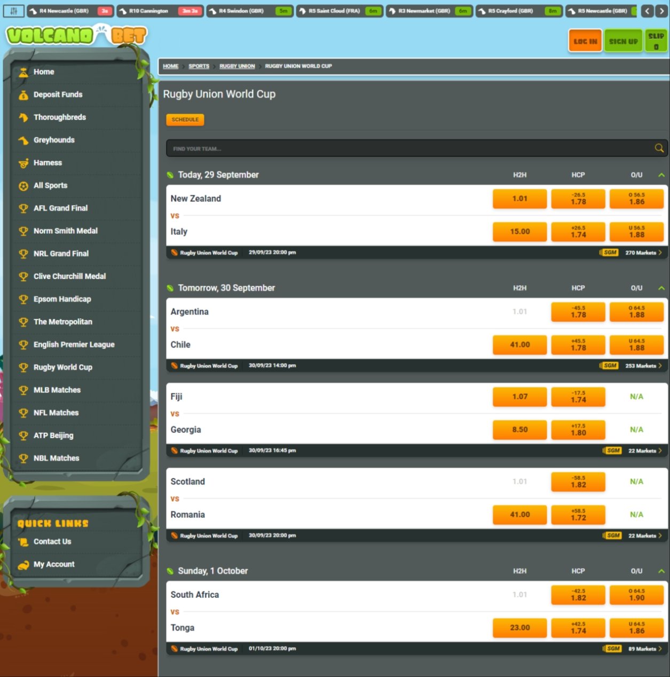
Task: Click the Norm Smith Medal trophy icon
Action: tap(23, 231)
